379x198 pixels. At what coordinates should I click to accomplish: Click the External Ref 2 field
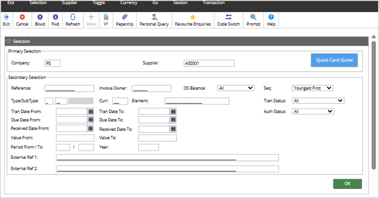point(167,169)
